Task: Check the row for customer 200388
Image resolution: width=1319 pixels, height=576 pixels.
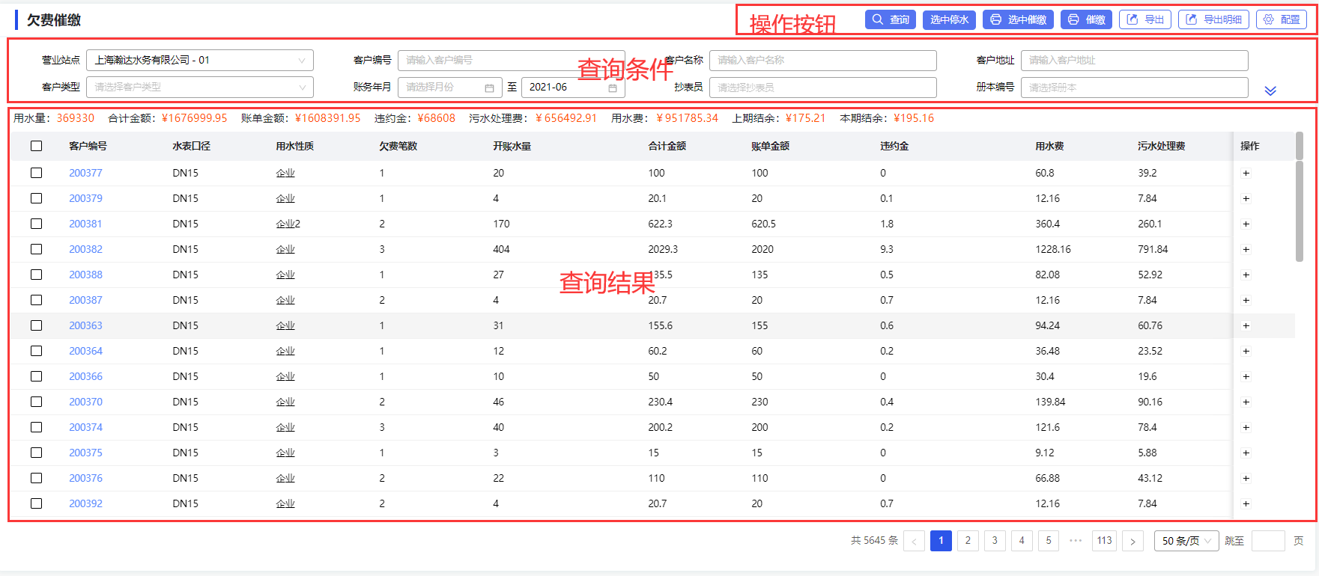Action: point(36,275)
